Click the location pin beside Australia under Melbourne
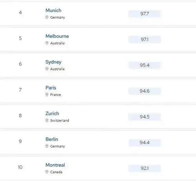Screen dimensions: 196x181 tap(47, 43)
